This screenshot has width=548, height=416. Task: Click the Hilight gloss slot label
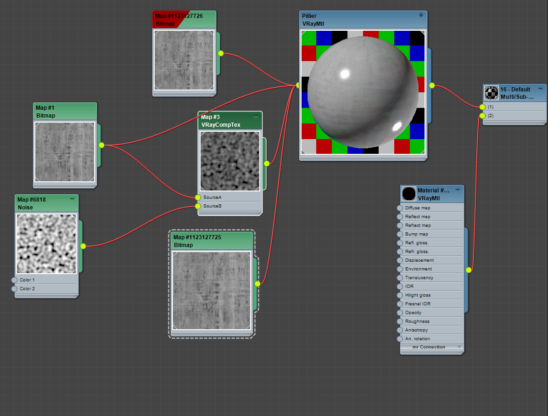point(418,295)
